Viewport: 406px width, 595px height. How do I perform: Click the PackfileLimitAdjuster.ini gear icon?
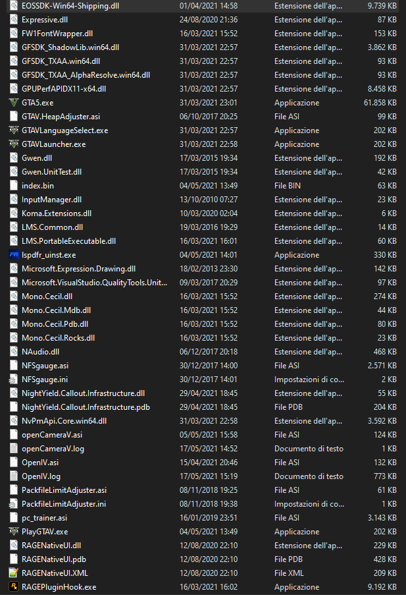click(14, 504)
